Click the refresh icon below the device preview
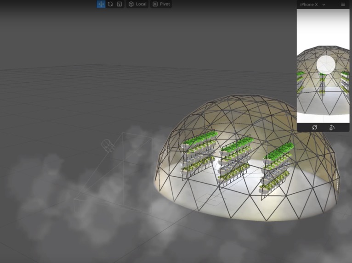This screenshot has width=352, height=263. click(x=314, y=127)
